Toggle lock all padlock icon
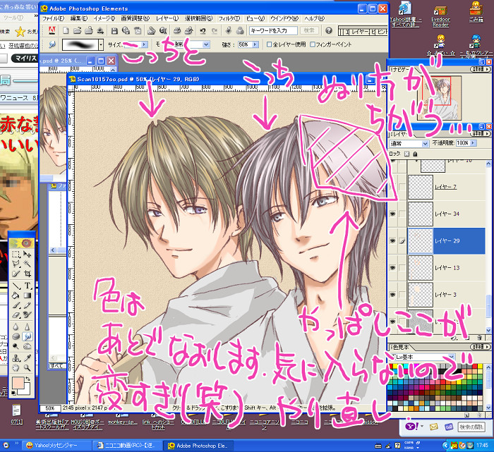The width and height of the screenshot is (494, 452). (x=415, y=154)
